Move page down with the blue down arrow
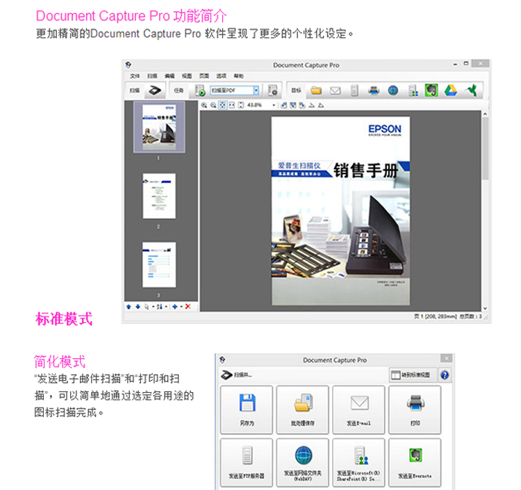Viewport: 521px width, 490px height. click(138, 307)
